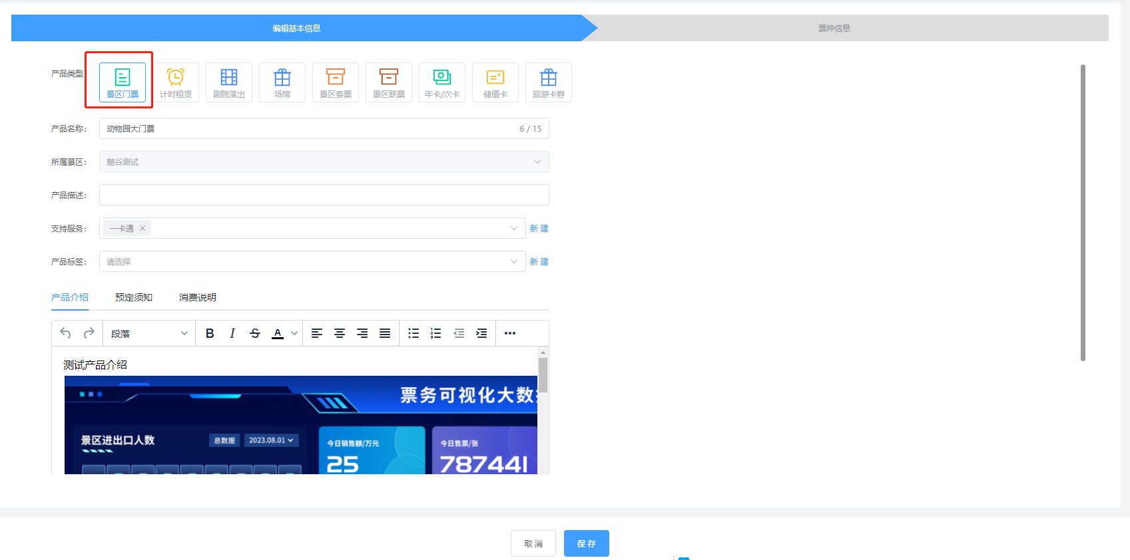Open the more options ellipsis menu
The image size is (1130, 560).
pyautogui.click(x=510, y=333)
